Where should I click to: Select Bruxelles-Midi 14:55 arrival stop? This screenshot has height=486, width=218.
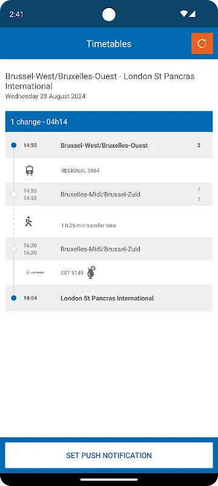[x=109, y=194]
